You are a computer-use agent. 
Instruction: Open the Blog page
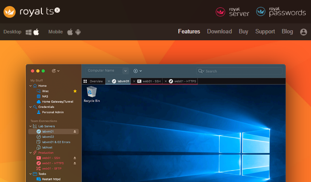point(287,32)
